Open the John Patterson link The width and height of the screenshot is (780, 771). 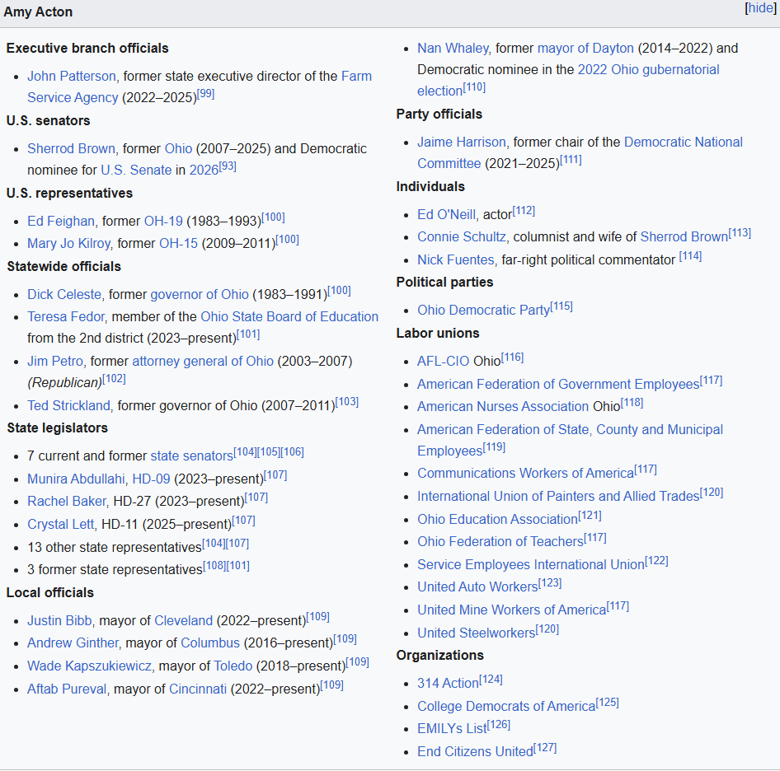(x=72, y=76)
